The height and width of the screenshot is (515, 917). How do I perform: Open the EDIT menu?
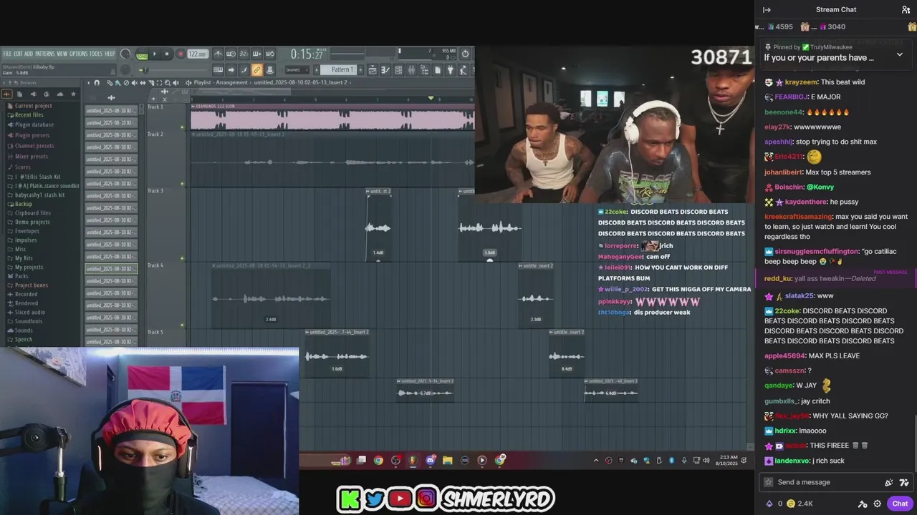[18, 54]
